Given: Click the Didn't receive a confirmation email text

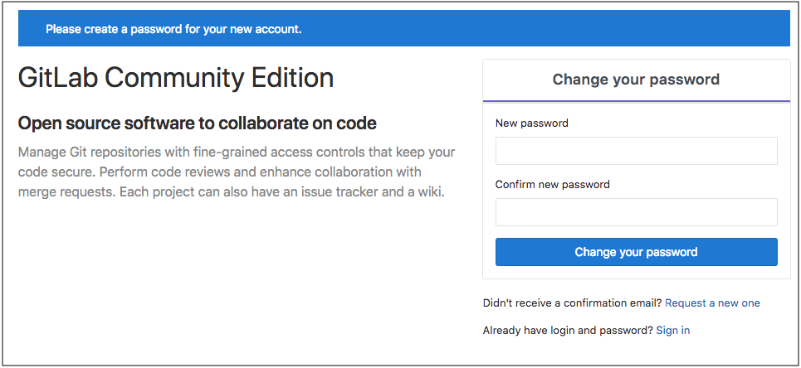Looking at the screenshot, I should [x=573, y=303].
